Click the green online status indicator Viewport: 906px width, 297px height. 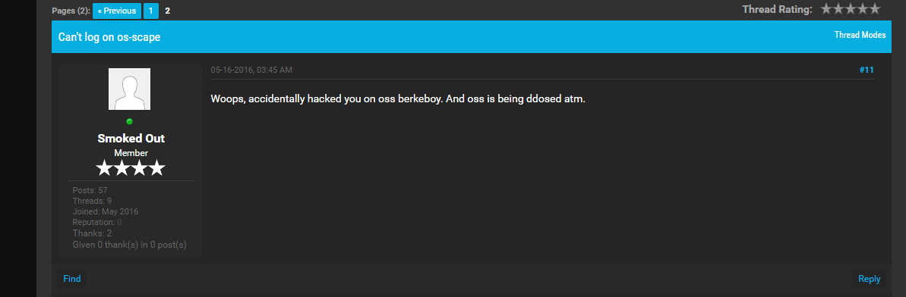[x=129, y=121]
